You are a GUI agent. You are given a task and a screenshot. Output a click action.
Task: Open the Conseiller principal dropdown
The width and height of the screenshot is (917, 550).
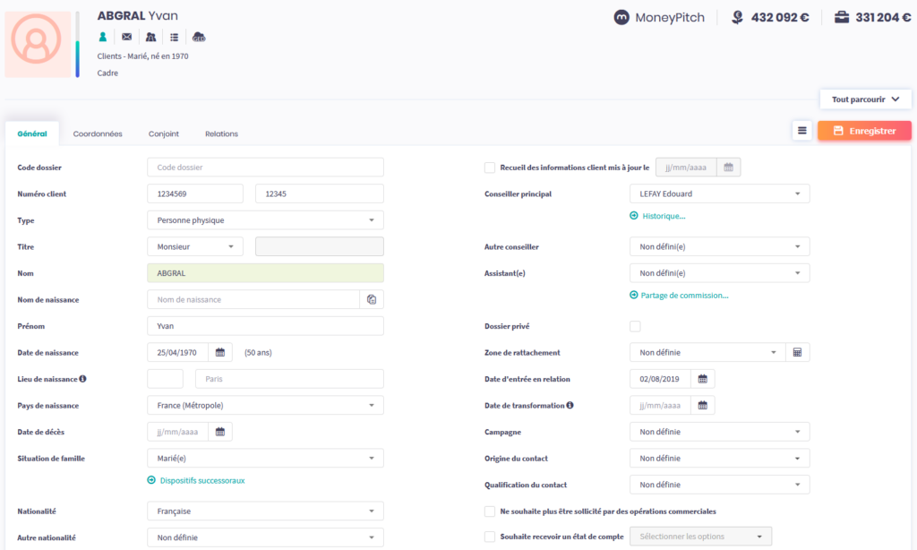point(719,193)
